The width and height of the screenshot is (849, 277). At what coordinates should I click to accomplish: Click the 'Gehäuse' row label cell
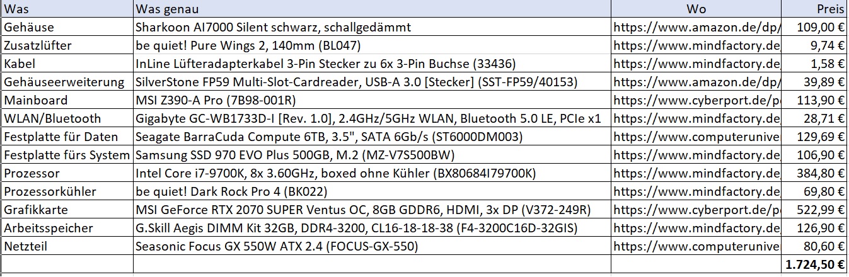66,28
